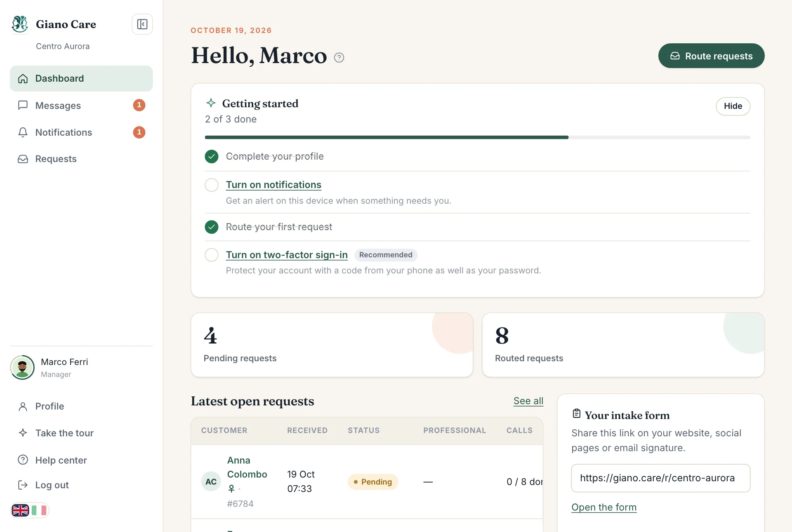Image resolution: width=792 pixels, height=532 pixels.
Task: Click the CUSTOMER column header
Action: [x=224, y=431]
